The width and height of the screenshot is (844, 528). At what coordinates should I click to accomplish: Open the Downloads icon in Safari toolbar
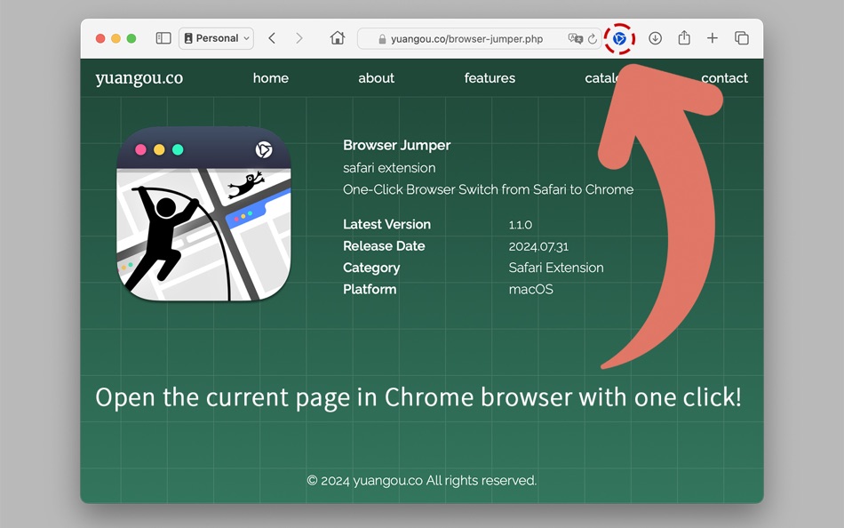point(655,38)
